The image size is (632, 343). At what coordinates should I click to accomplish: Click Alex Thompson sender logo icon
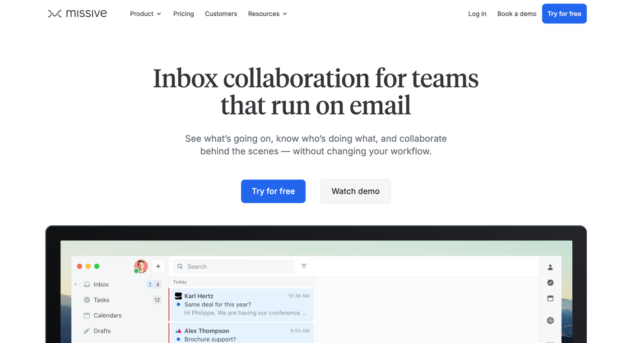178,331
